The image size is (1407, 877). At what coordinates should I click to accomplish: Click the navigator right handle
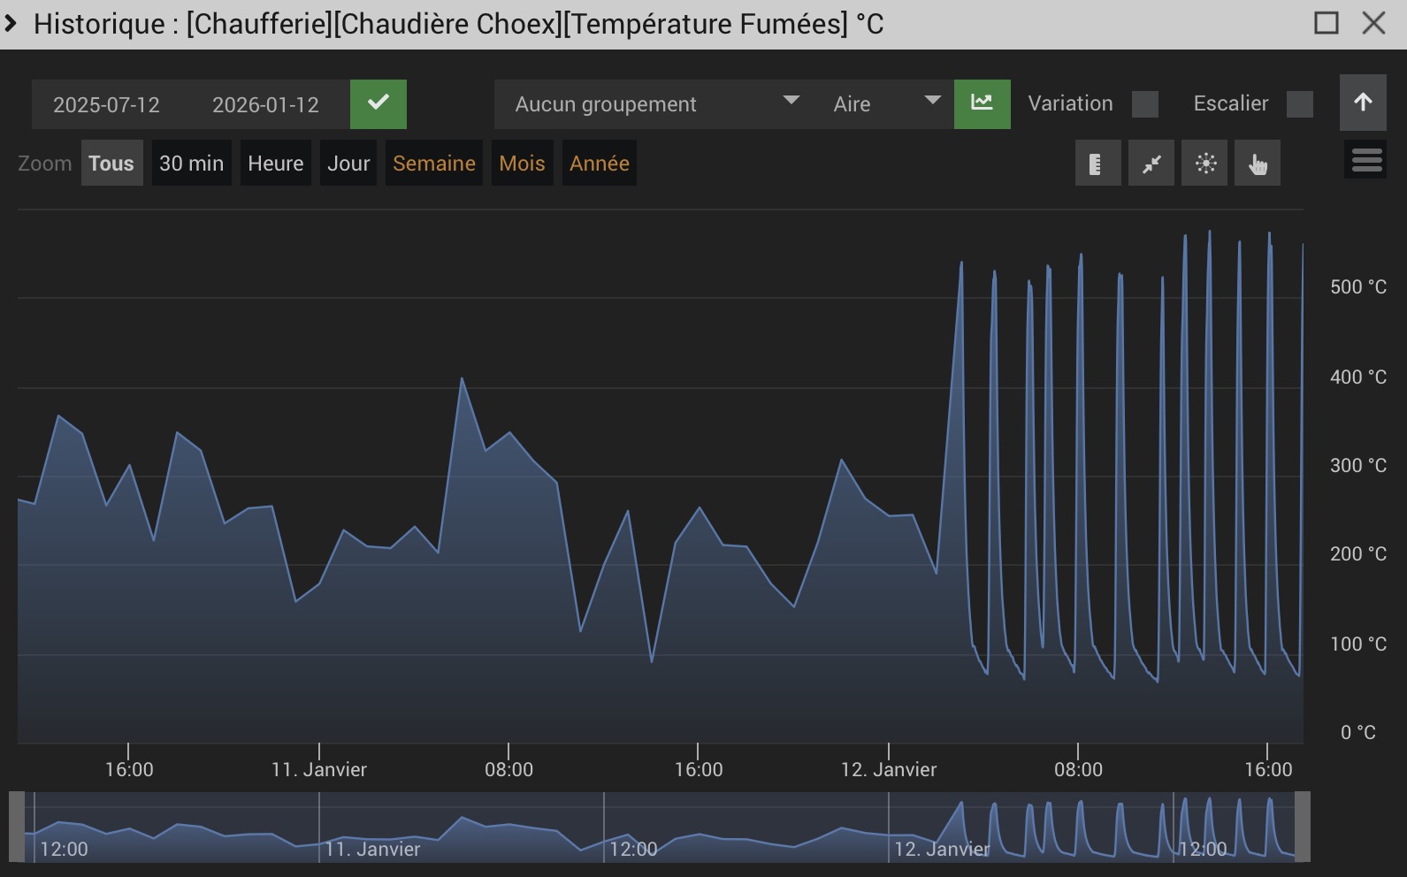[x=1303, y=827]
